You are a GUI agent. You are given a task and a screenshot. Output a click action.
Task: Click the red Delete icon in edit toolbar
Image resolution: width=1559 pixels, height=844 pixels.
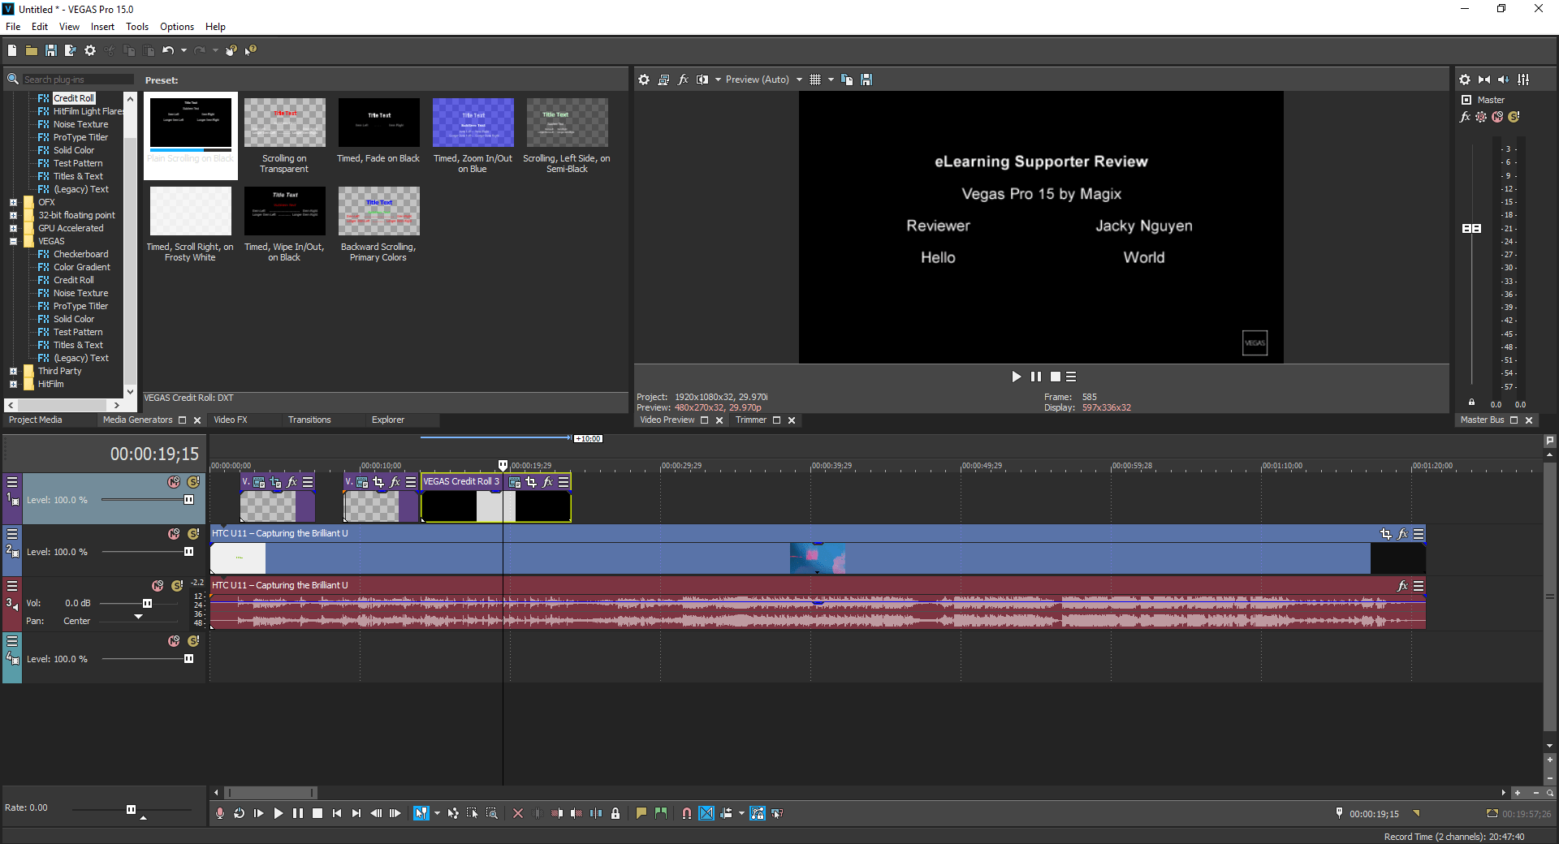tap(518, 813)
